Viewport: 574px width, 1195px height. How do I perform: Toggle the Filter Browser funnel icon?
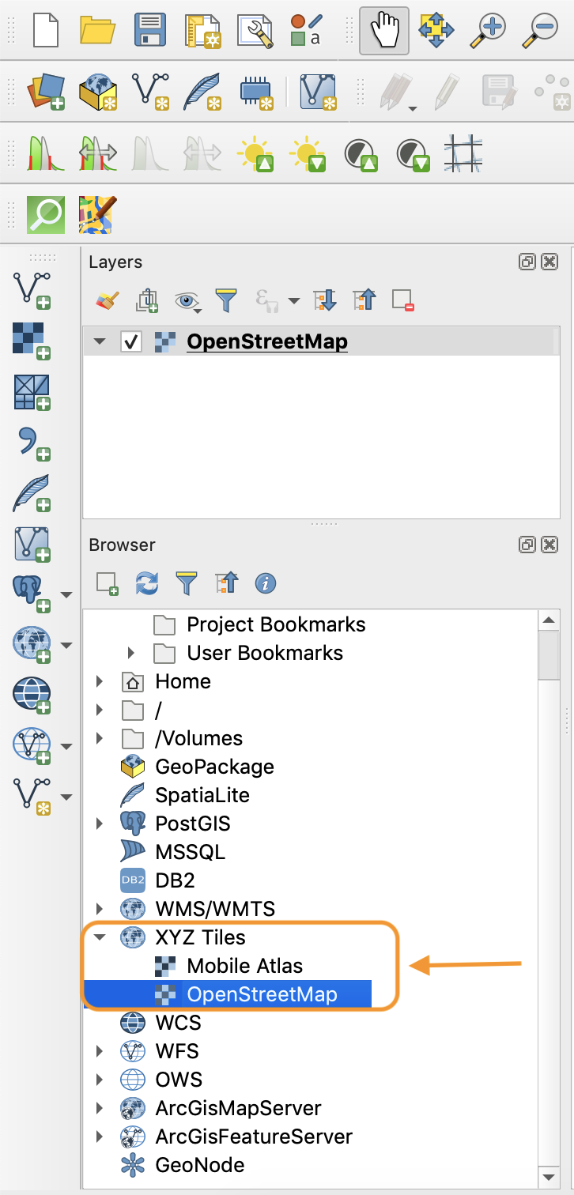[x=187, y=582]
